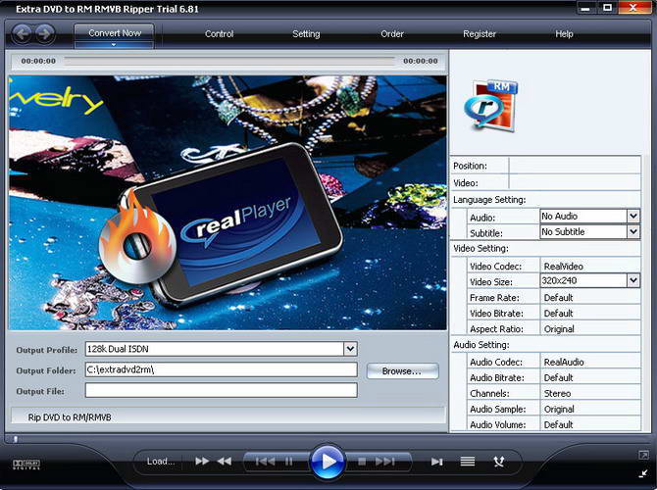Click the Position row value cell

(575, 166)
